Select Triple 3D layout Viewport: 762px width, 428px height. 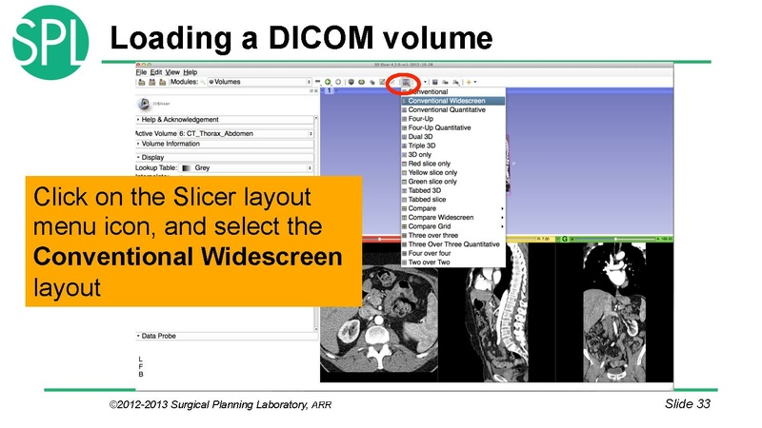(453, 146)
